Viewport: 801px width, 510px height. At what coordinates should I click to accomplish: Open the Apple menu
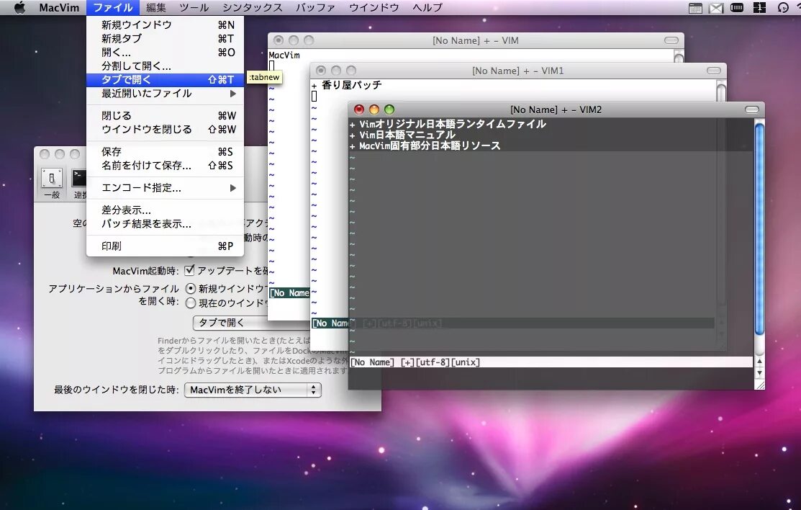coord(19,8)
